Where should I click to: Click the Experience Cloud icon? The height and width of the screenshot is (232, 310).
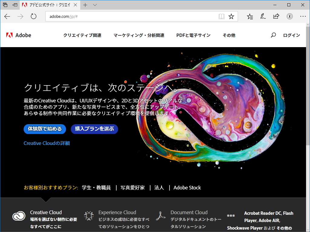[x=89, y=215]
